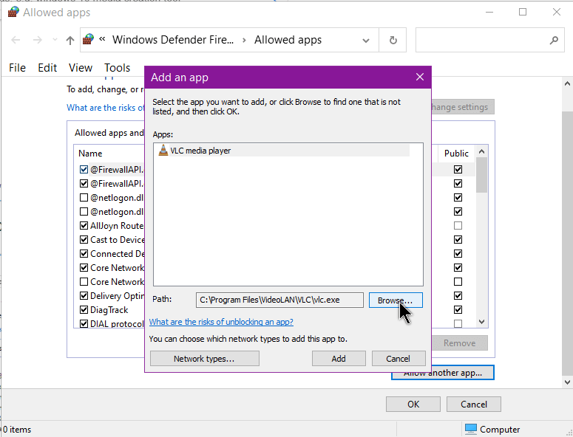Select VLC media player in Apps list
573x437 pixels.
[284, 151]
